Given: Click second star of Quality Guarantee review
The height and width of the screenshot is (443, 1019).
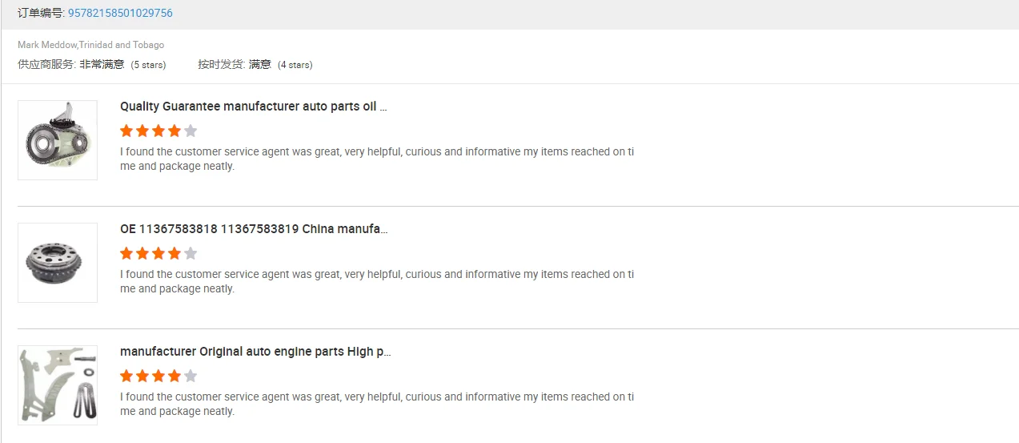Looking at the screenshot, I should [142, 131].
